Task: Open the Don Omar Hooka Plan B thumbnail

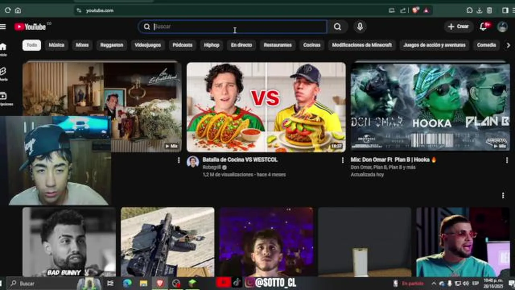Action: pyautogui.click(x=430, y=107)
